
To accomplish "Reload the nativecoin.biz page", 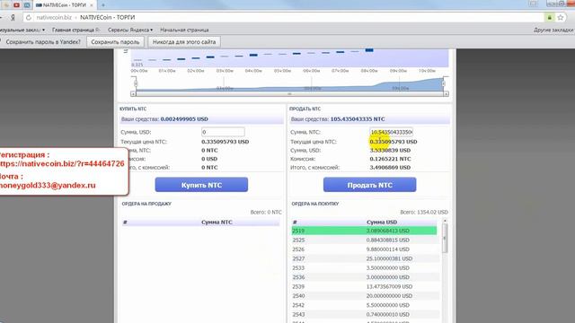I will tap(29, 17).
